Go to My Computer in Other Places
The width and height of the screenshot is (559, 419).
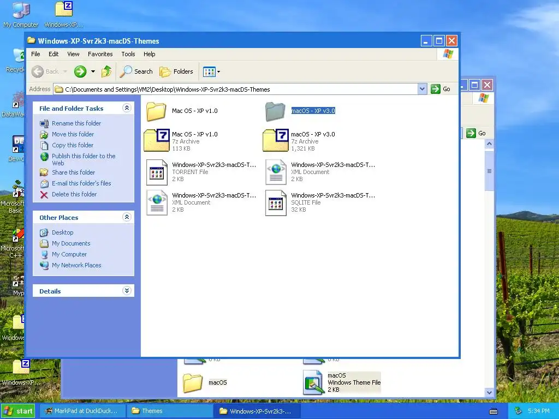coord(69,255)
